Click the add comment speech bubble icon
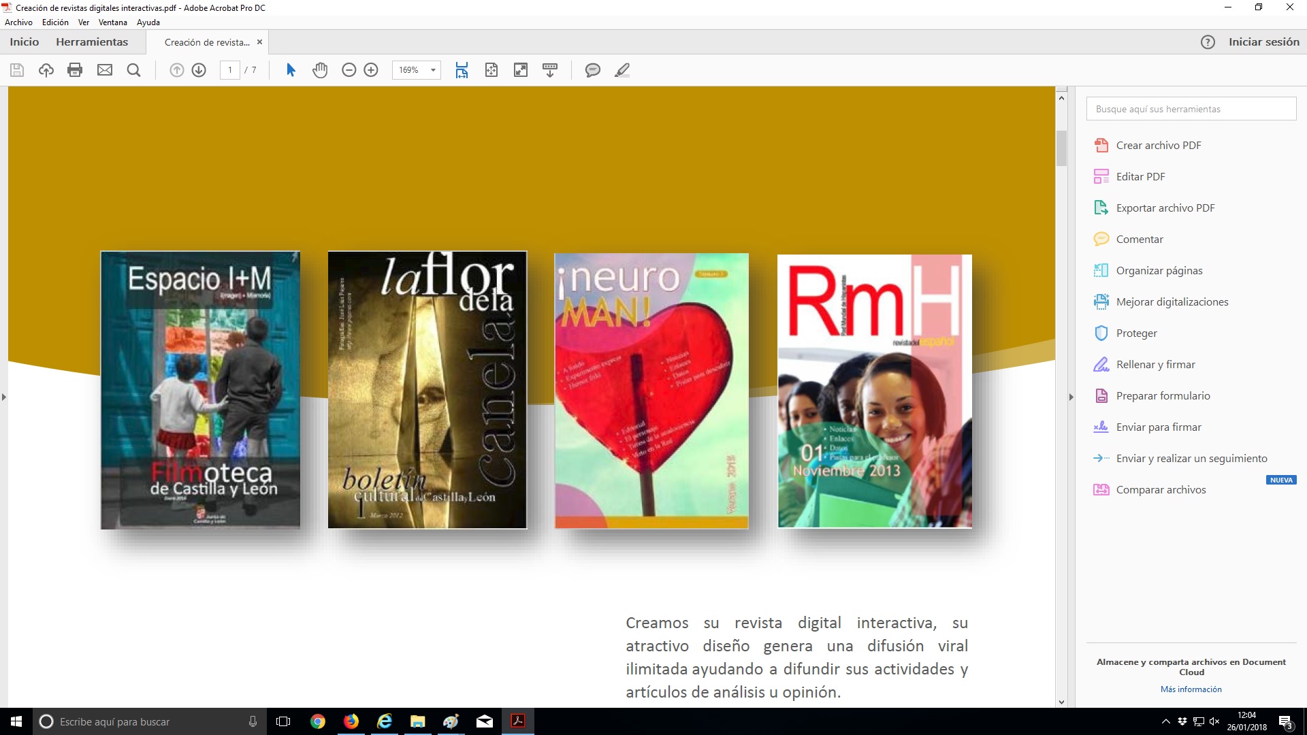 [592, 70]
